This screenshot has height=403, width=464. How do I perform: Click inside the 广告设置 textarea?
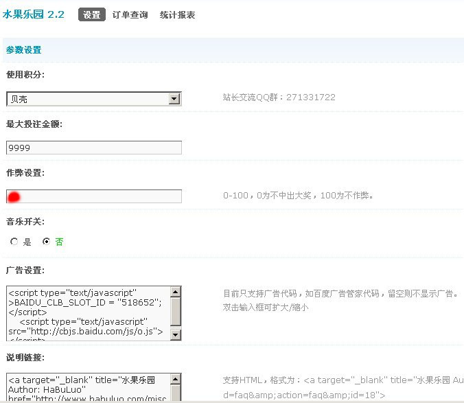[x=89, y=313]
